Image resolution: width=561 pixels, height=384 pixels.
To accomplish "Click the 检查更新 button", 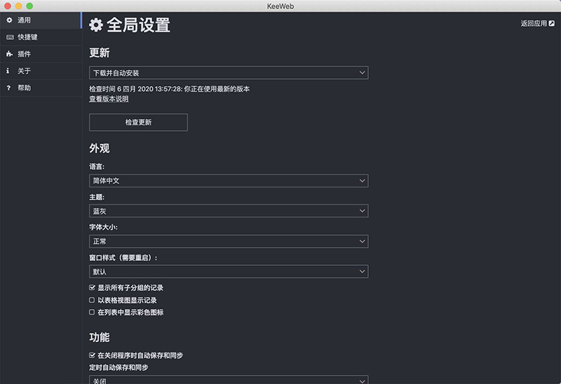I will [x=138, y=122].
